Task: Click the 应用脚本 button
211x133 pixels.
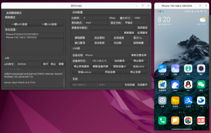Action: (142, 33)
